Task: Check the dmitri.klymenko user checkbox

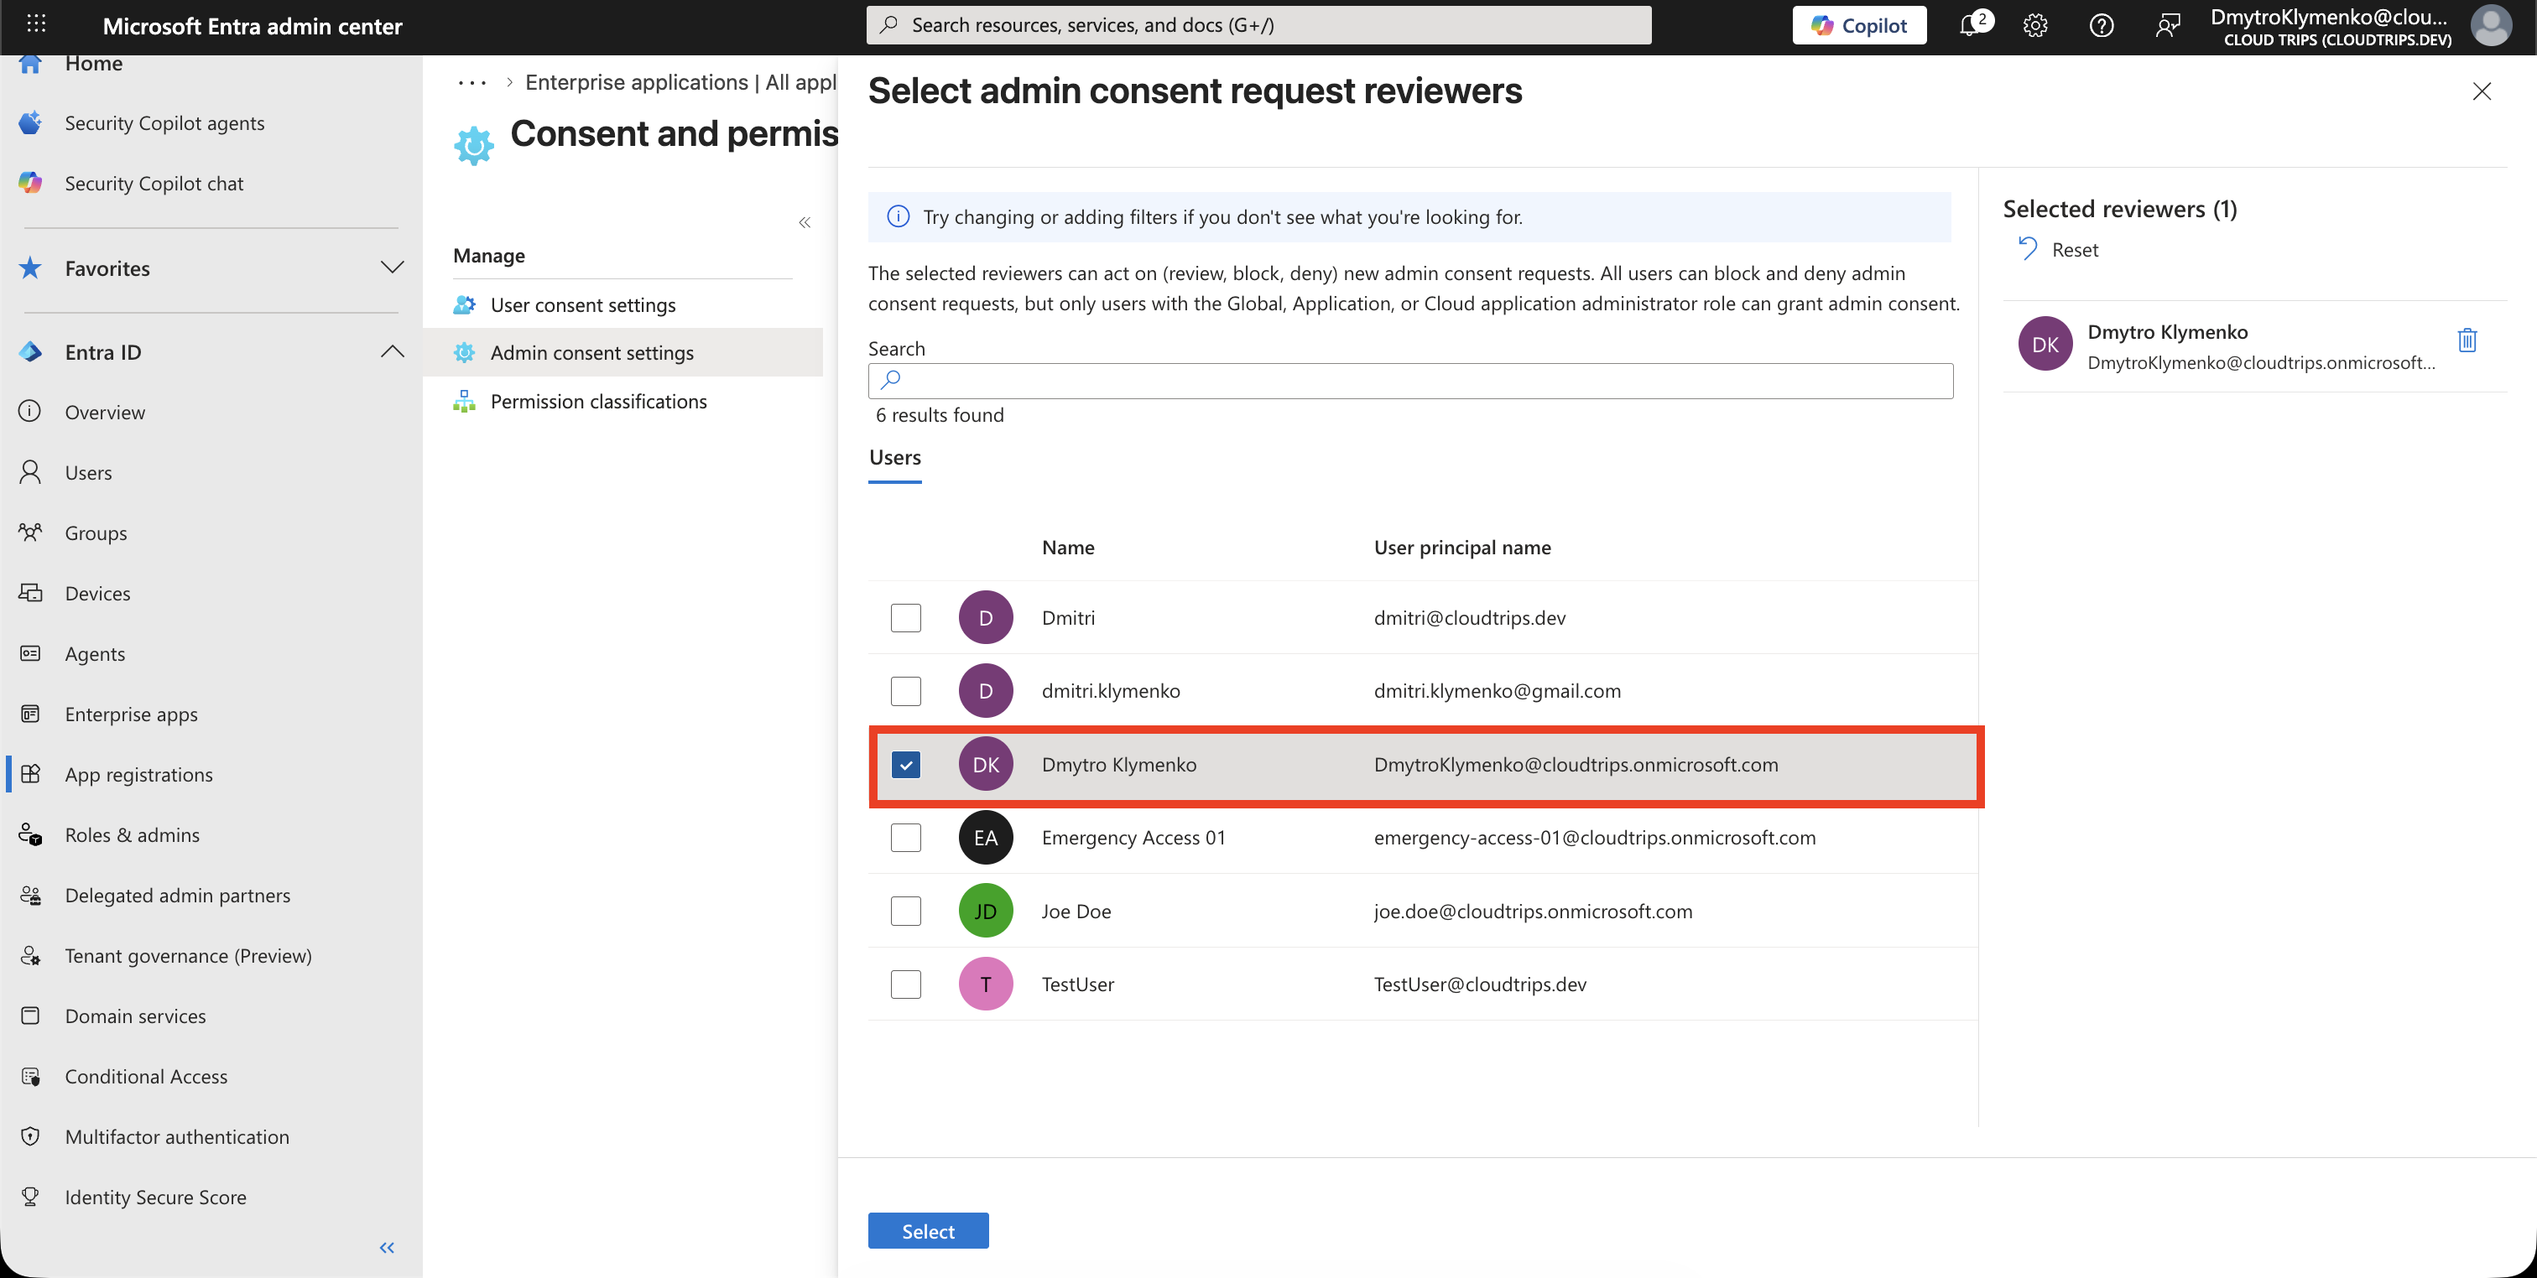Action: (x=905, y=691)
